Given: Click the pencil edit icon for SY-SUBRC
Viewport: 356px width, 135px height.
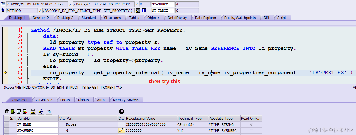Looking at the screenshot, I should tap(121, 130).
